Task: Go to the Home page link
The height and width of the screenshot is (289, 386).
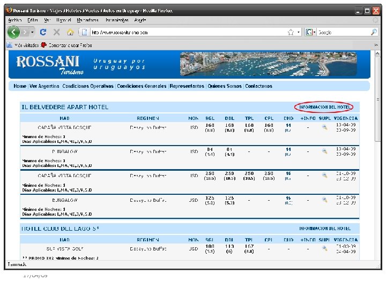Action: click(20, 86)
